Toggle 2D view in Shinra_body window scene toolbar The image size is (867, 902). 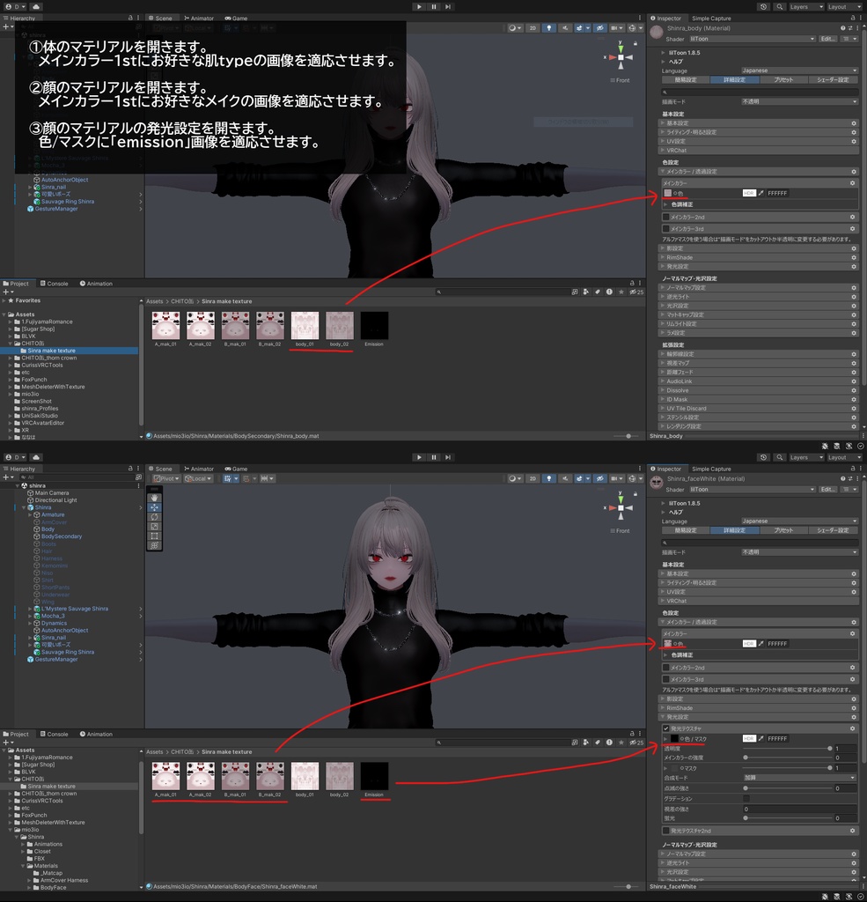click(x=533, y=27)
